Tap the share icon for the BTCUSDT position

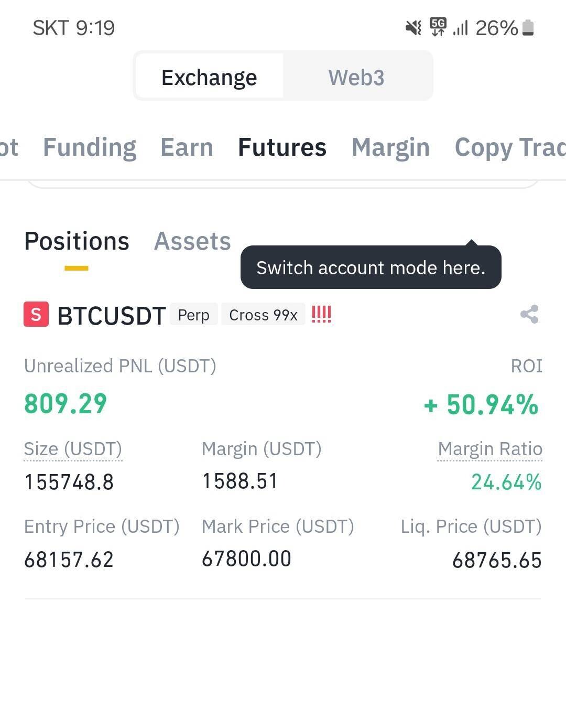(x=529, y=315)
